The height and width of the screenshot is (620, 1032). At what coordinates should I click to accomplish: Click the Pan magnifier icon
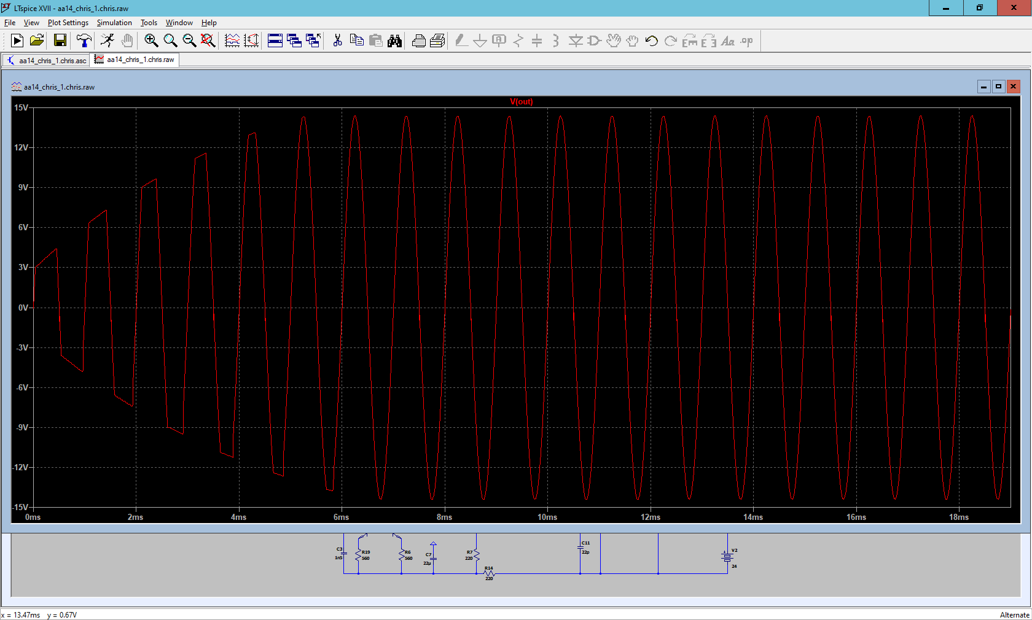click(x=170, y=41)
